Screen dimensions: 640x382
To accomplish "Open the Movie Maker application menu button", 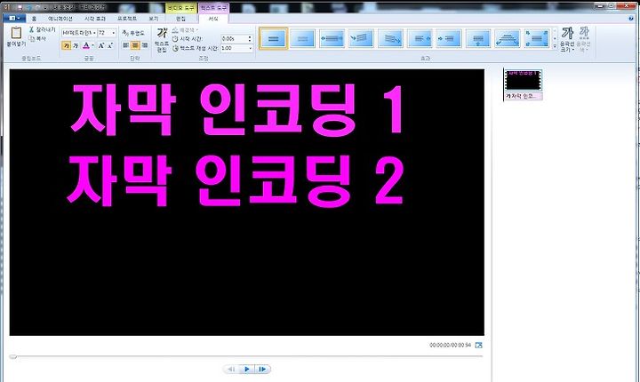I will (14, 19).
